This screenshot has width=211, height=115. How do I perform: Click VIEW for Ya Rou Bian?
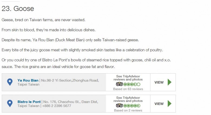click(159, 83)
